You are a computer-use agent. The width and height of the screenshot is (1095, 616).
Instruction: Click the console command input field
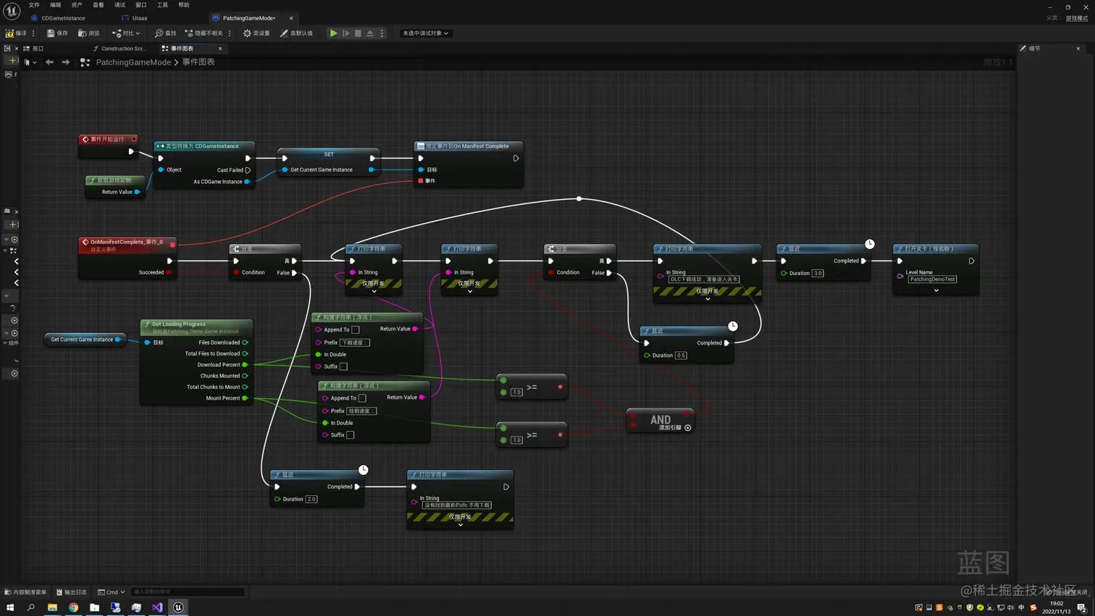coord(187,592)
